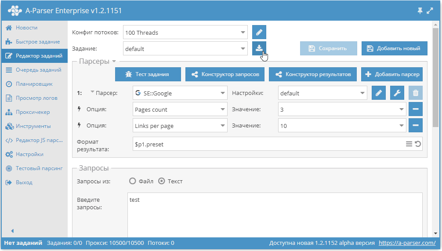Expand window to fullscreen with arrows icon
The height and width of the screenshot is (251, 442).
430,11
